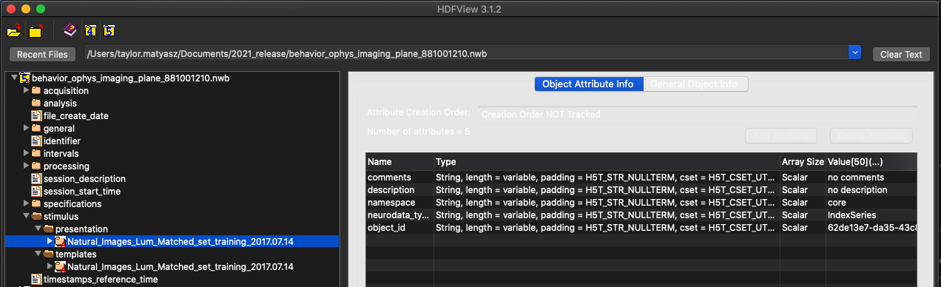
Task: Collapse the presentation group
Action: pyautogui.click(x=38, y=229)
